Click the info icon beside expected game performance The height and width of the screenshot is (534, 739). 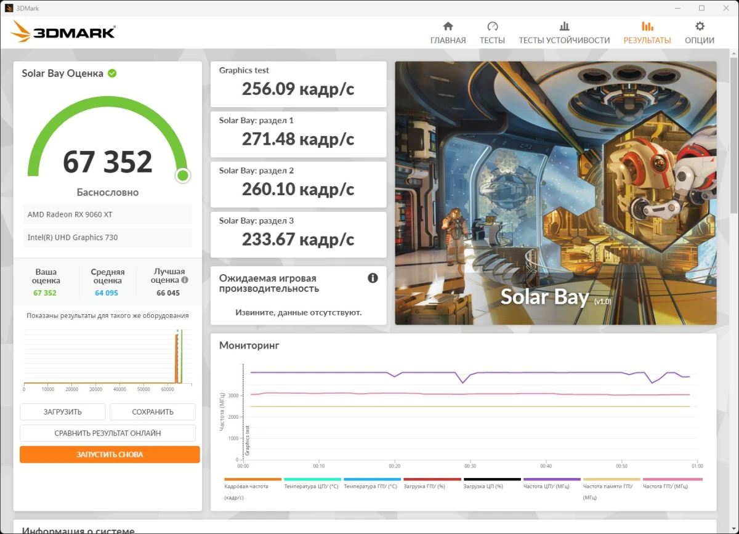point(373,278)
